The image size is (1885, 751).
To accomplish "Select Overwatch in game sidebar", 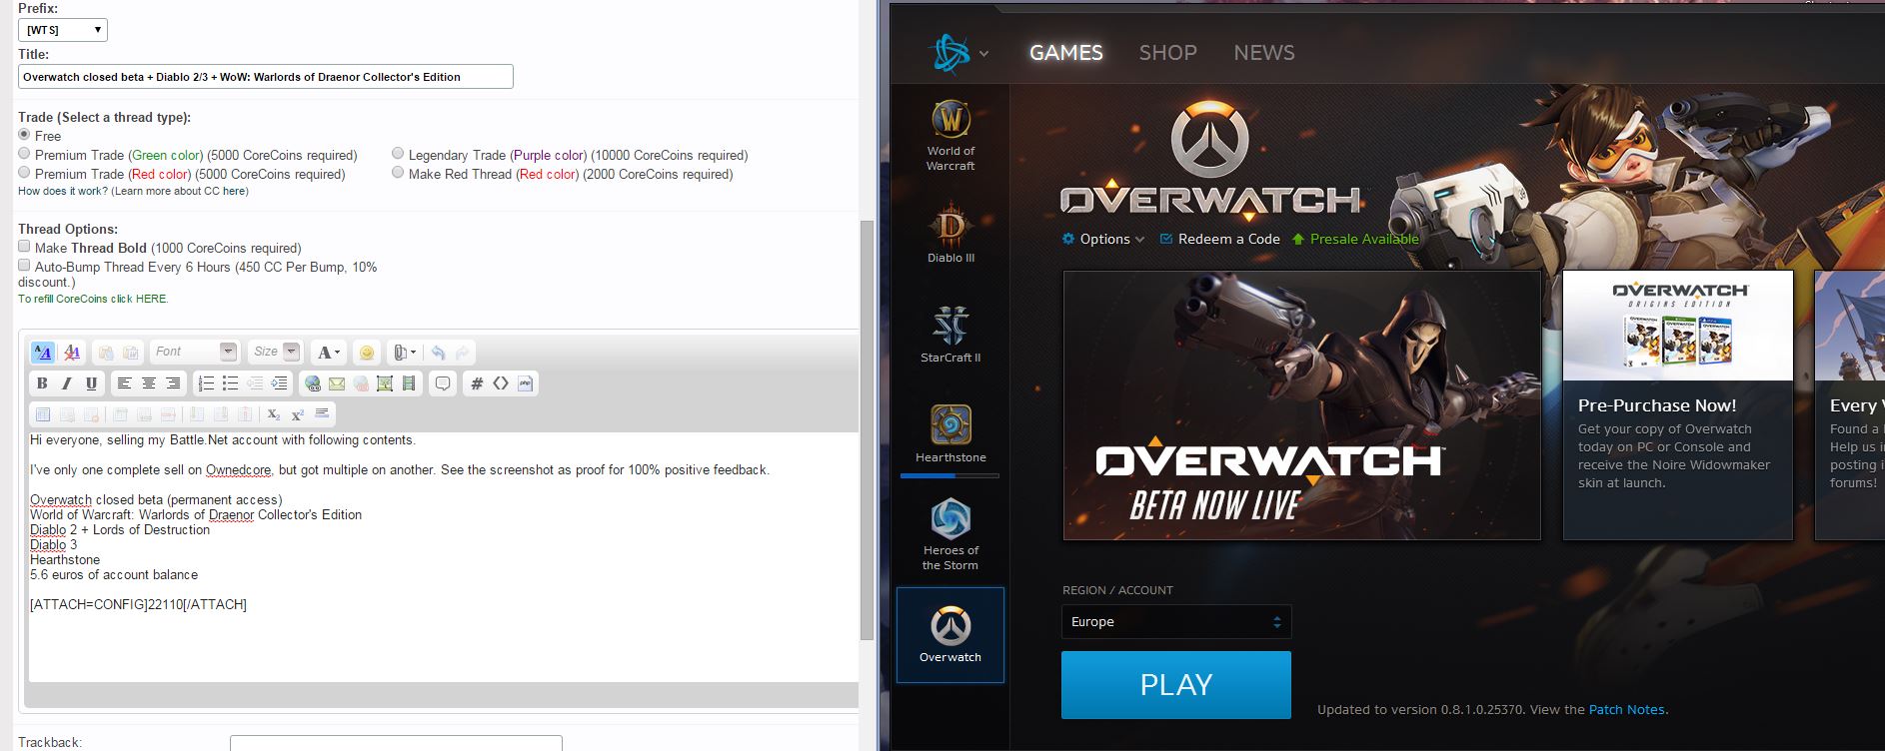I will click(950, 635).
